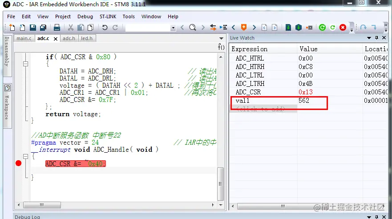This screenshot has height=219, width=392.
Task: Collapse the if-block fold marker
Action: [25, 64]
